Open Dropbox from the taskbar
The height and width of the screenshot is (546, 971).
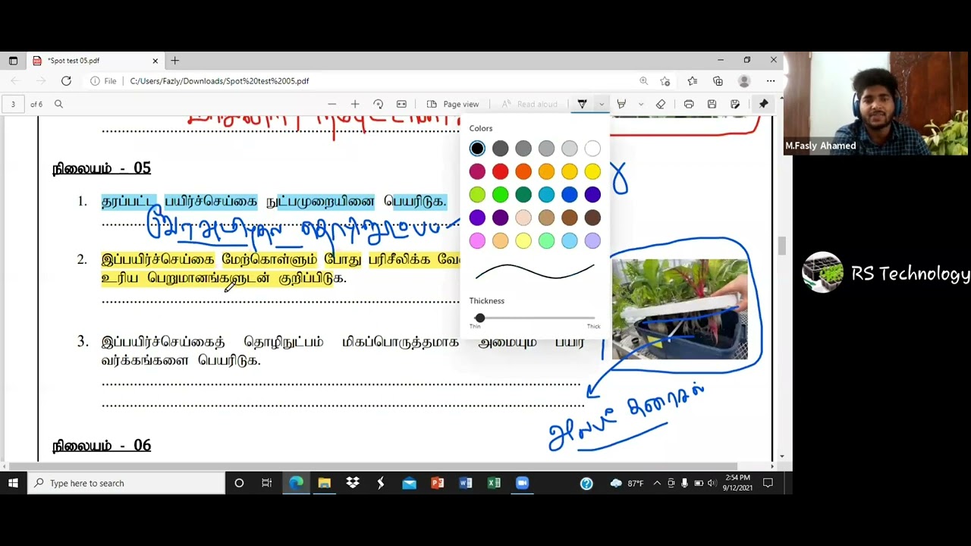click(353, 483)
